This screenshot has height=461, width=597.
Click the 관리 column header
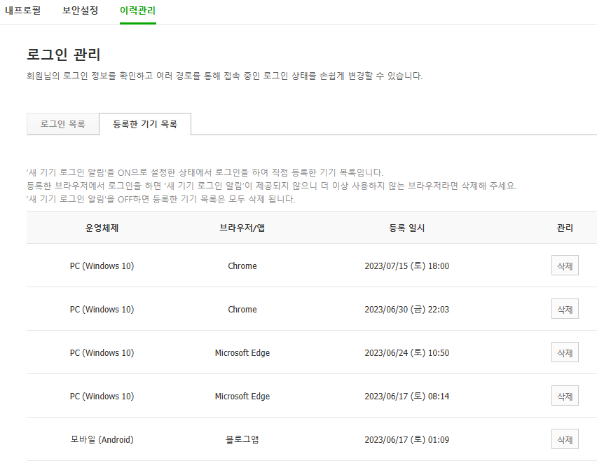coord(565,228)
